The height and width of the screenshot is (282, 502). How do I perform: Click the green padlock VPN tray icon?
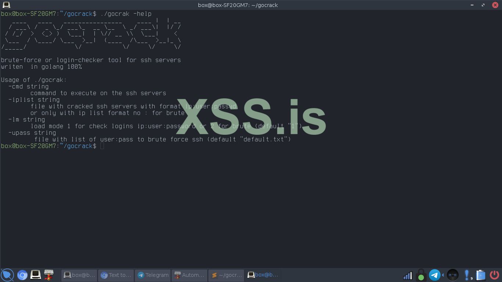(x=421, y=275)
